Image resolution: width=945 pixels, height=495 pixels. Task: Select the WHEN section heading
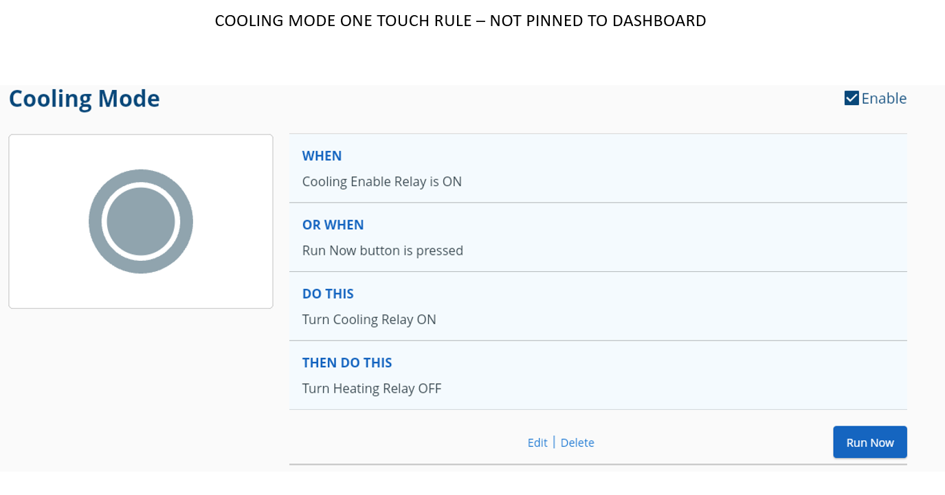tap(322, 156)
